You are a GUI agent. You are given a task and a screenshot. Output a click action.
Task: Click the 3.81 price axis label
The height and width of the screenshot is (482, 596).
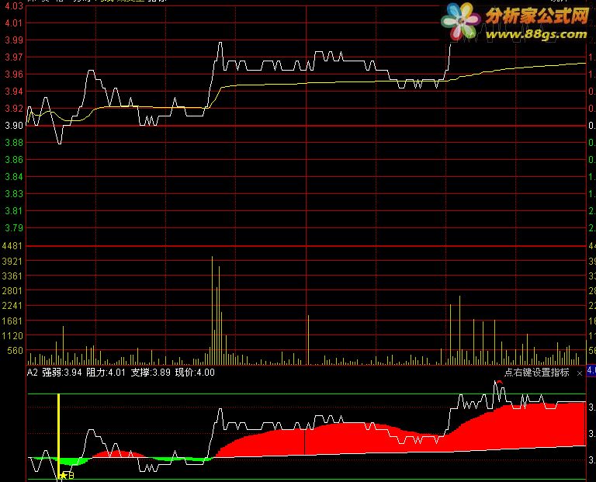[x=14, y=211]
